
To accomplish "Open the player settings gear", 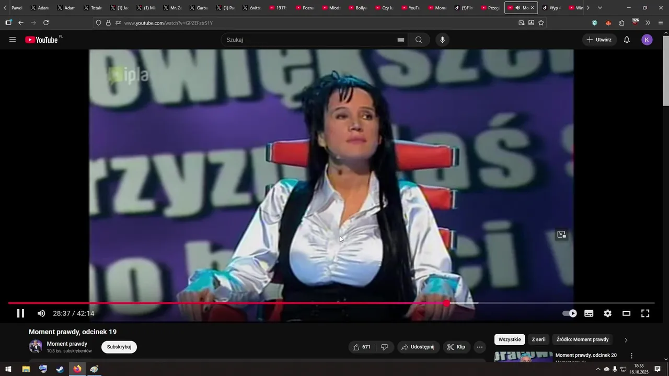I will tap(607, 313).
